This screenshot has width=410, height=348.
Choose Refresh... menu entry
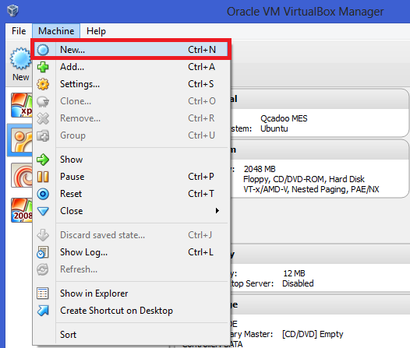point(131,269)
